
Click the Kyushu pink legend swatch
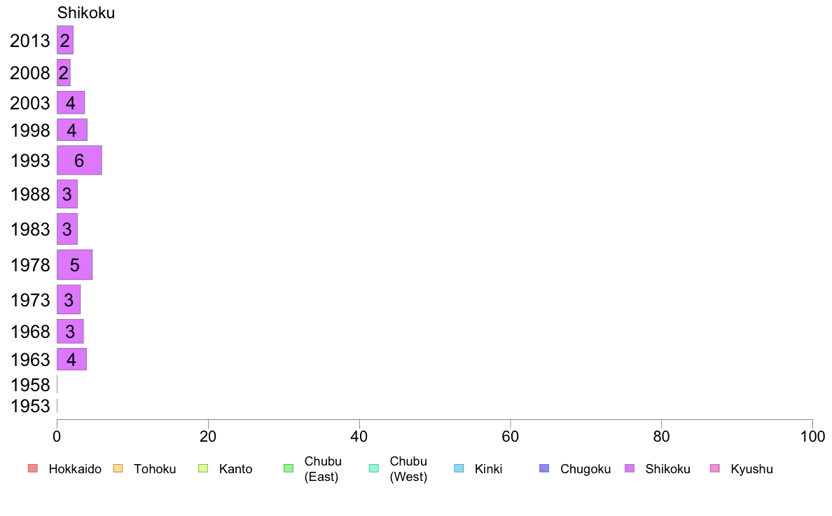[x=715, y=468]
